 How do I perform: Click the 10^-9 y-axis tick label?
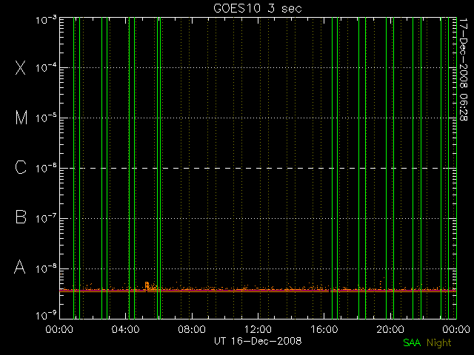pyautogui.click(x=46, y=316)
